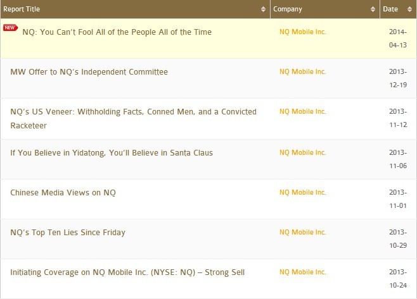Open the Yidatong Santa Claus report
This screenshot has width=417, height=299.
coord(111,153)
